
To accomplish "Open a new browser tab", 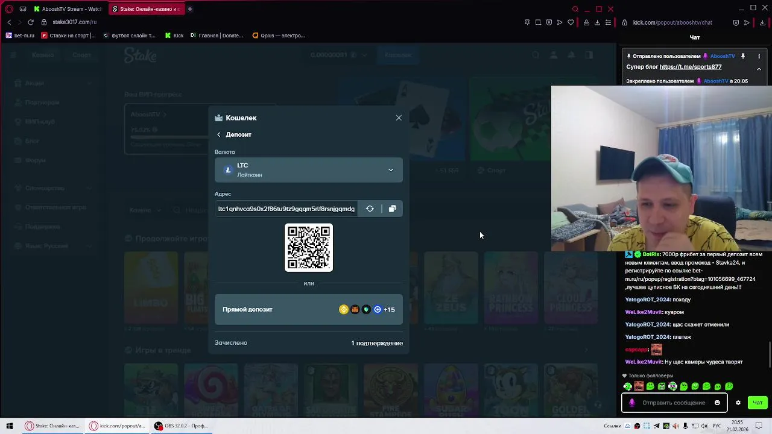I will pyautogui.click(x=189, y=9).
